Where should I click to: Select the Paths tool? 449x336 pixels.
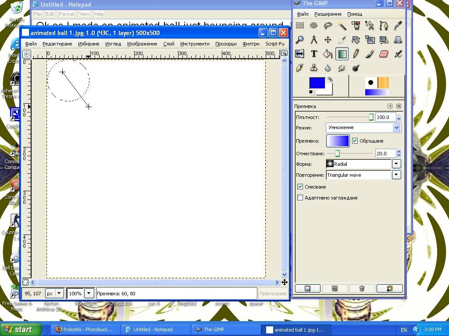click(x=384, y=26)
